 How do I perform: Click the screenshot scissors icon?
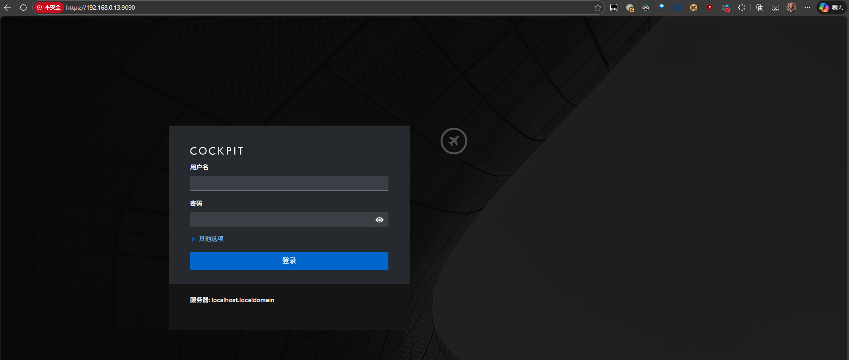pyautogui.click(x=775, y=8)
